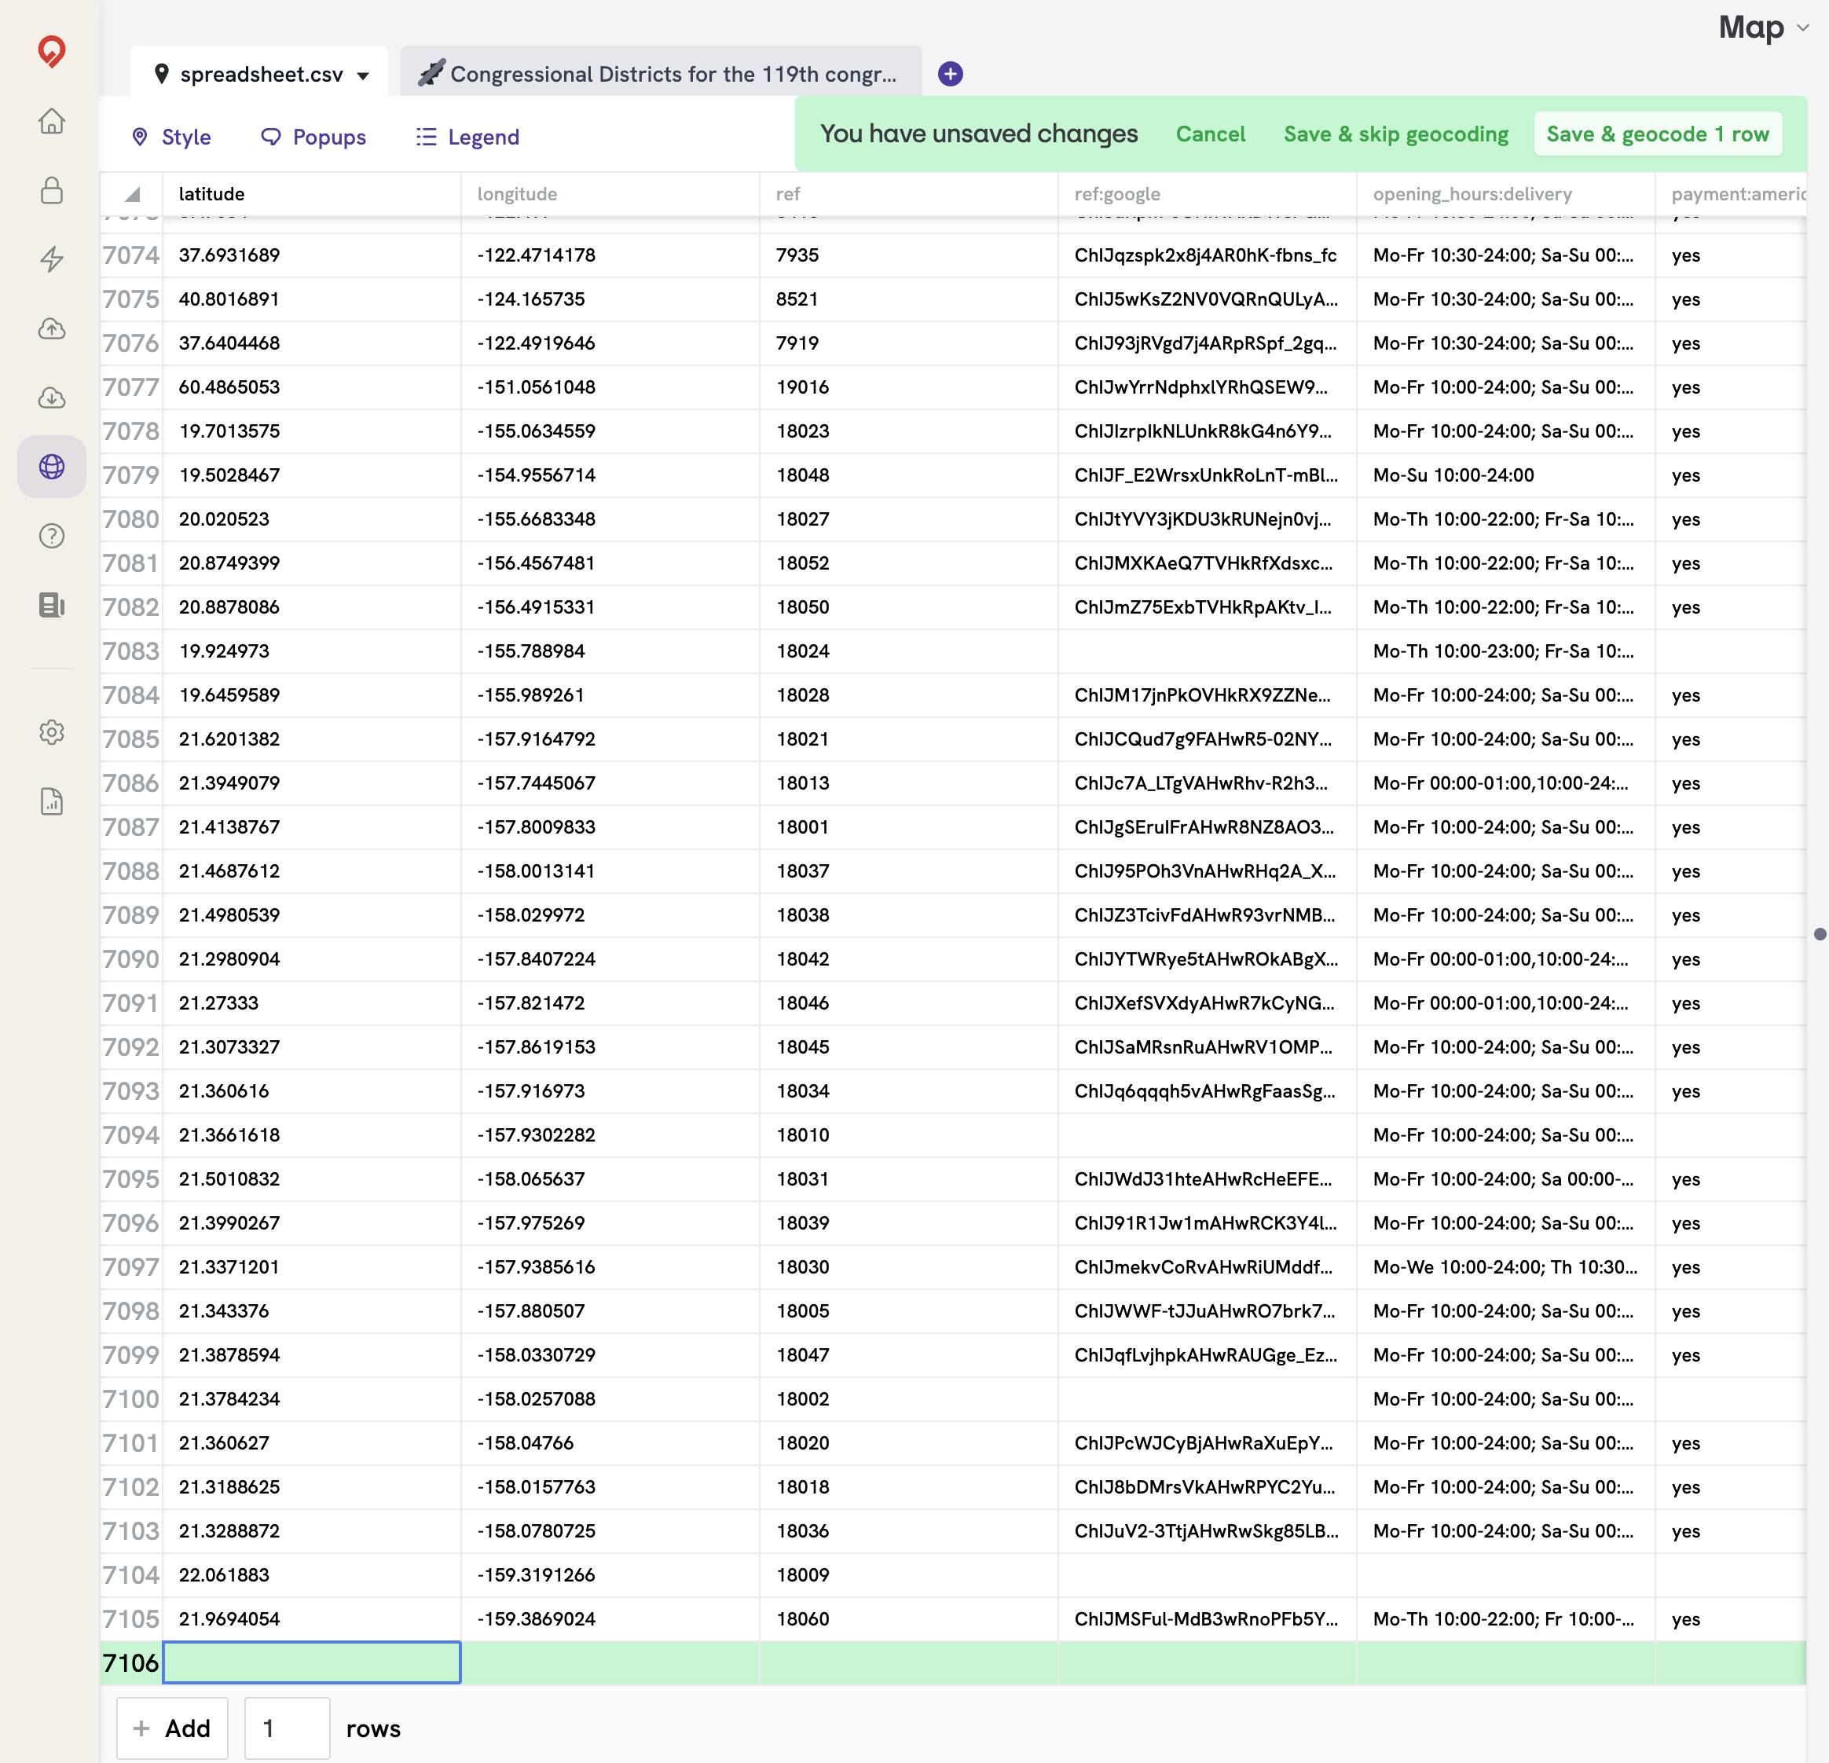Open the news document sidebar icon

pyautogui.click(x=51, y=604)
